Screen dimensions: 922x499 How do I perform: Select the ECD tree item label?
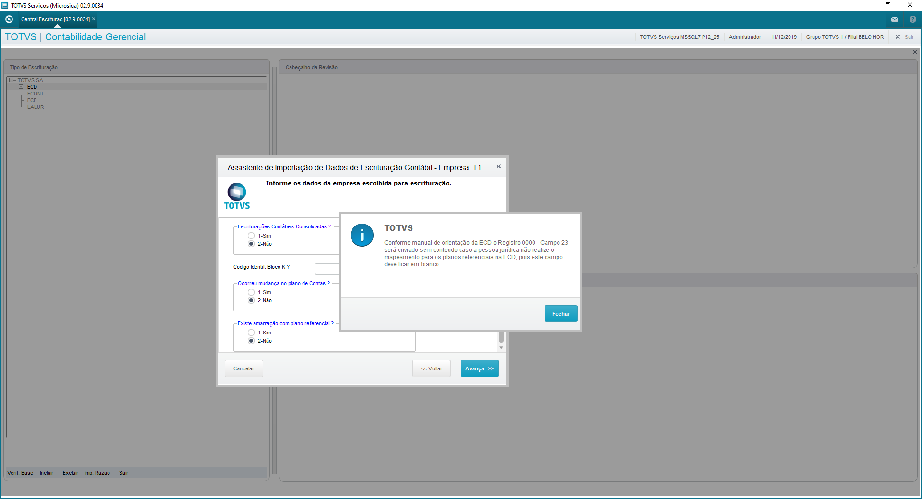[x=32, y=87]
